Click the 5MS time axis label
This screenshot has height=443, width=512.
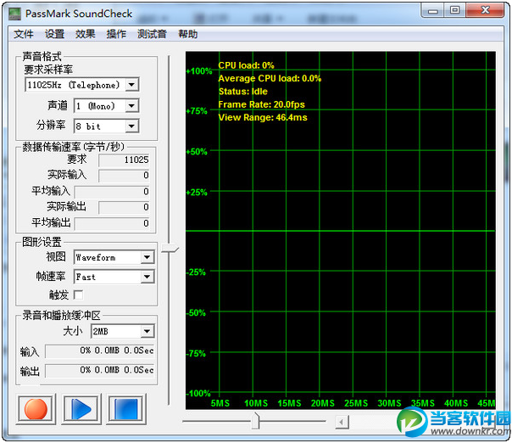220,403
